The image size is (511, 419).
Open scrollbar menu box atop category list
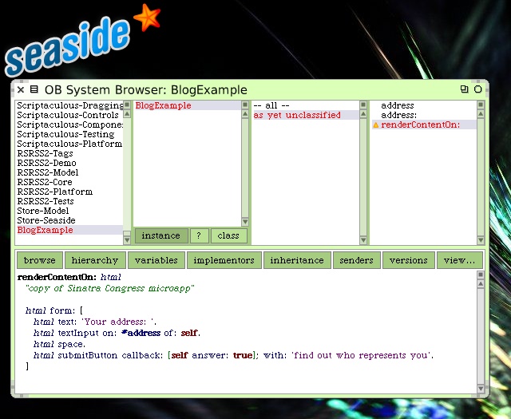click(127, 105)
